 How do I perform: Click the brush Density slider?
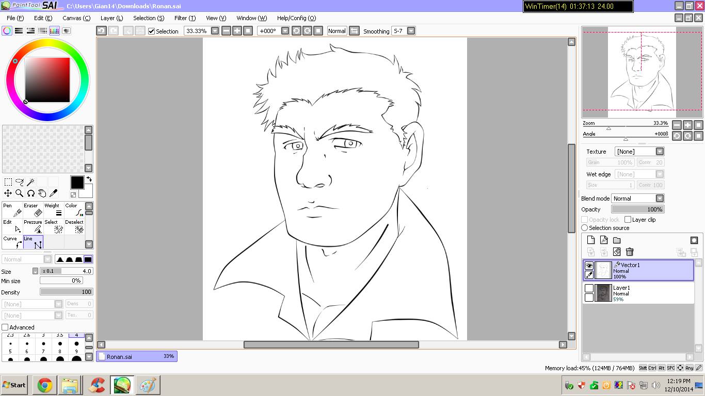[x=67, y=292]
